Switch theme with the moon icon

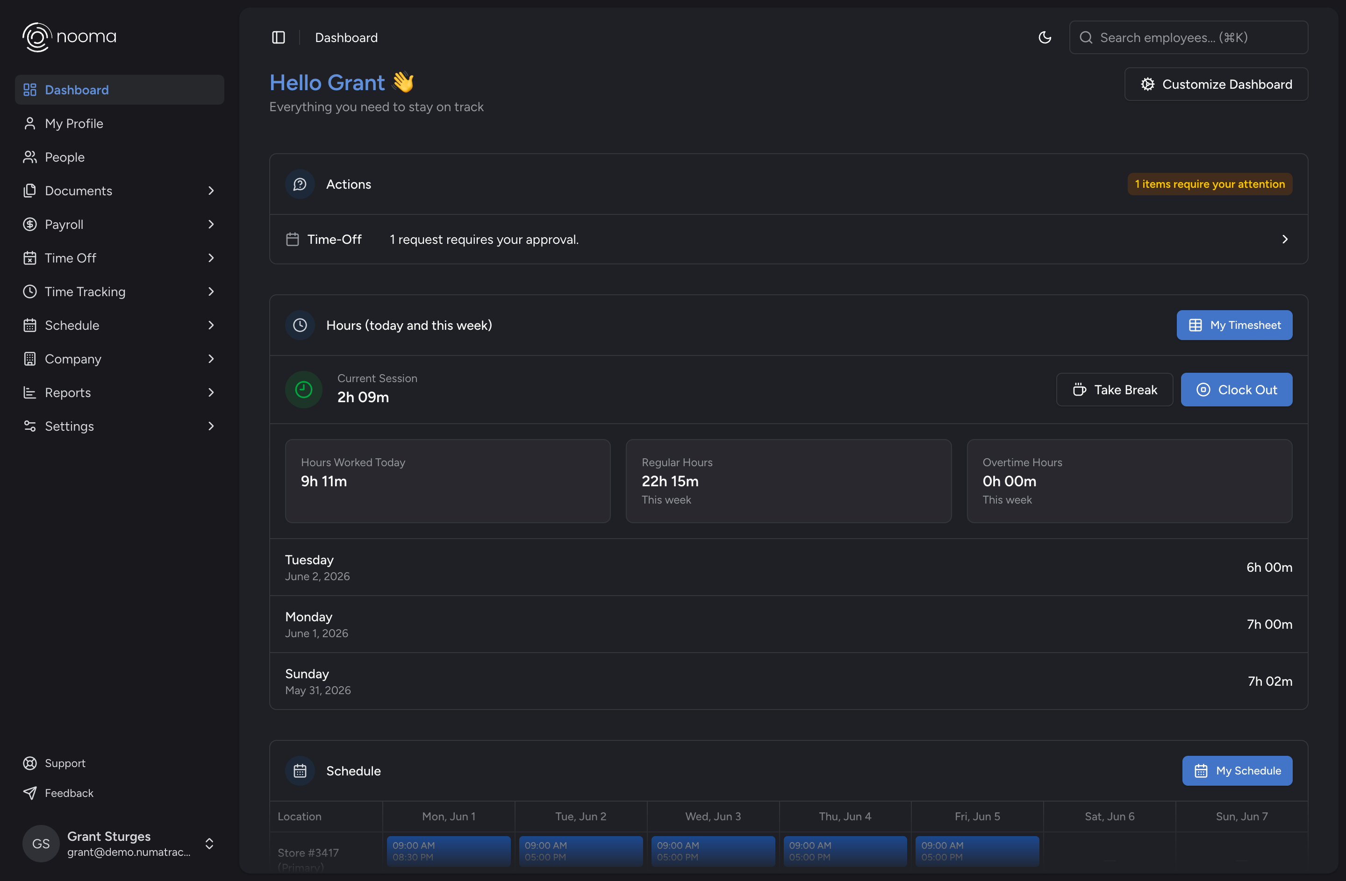[1045, 37]
